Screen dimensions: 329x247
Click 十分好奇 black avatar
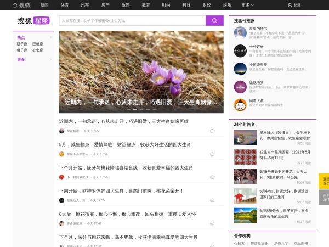(240, 51)
